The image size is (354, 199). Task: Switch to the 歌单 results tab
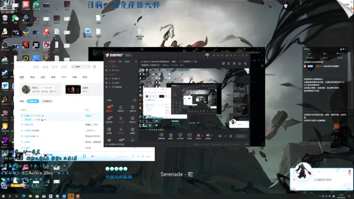click(x=53, y=77)
